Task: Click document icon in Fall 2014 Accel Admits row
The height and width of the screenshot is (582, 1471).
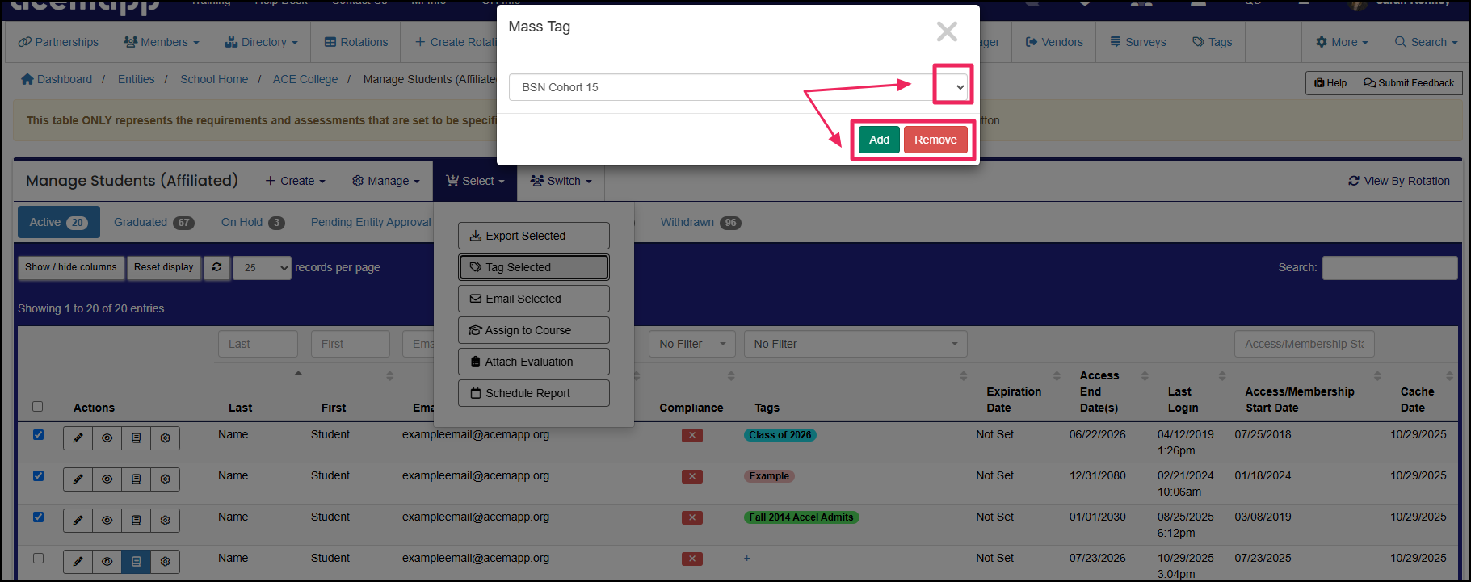Action: tap(136, 521)
